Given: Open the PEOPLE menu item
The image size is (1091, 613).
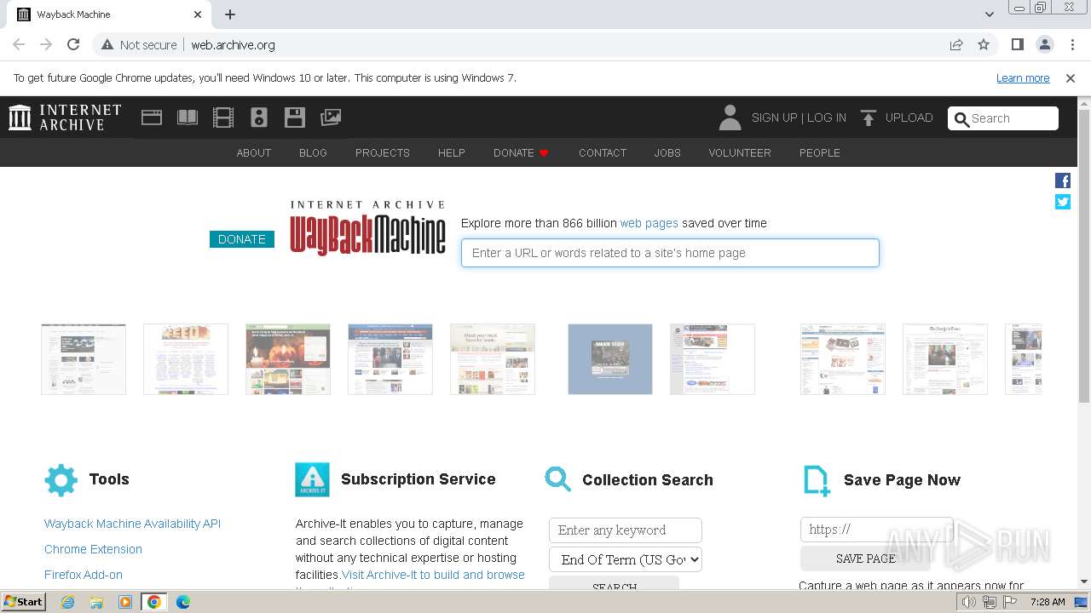Looking at the screenshot, I should coord(820,152).
